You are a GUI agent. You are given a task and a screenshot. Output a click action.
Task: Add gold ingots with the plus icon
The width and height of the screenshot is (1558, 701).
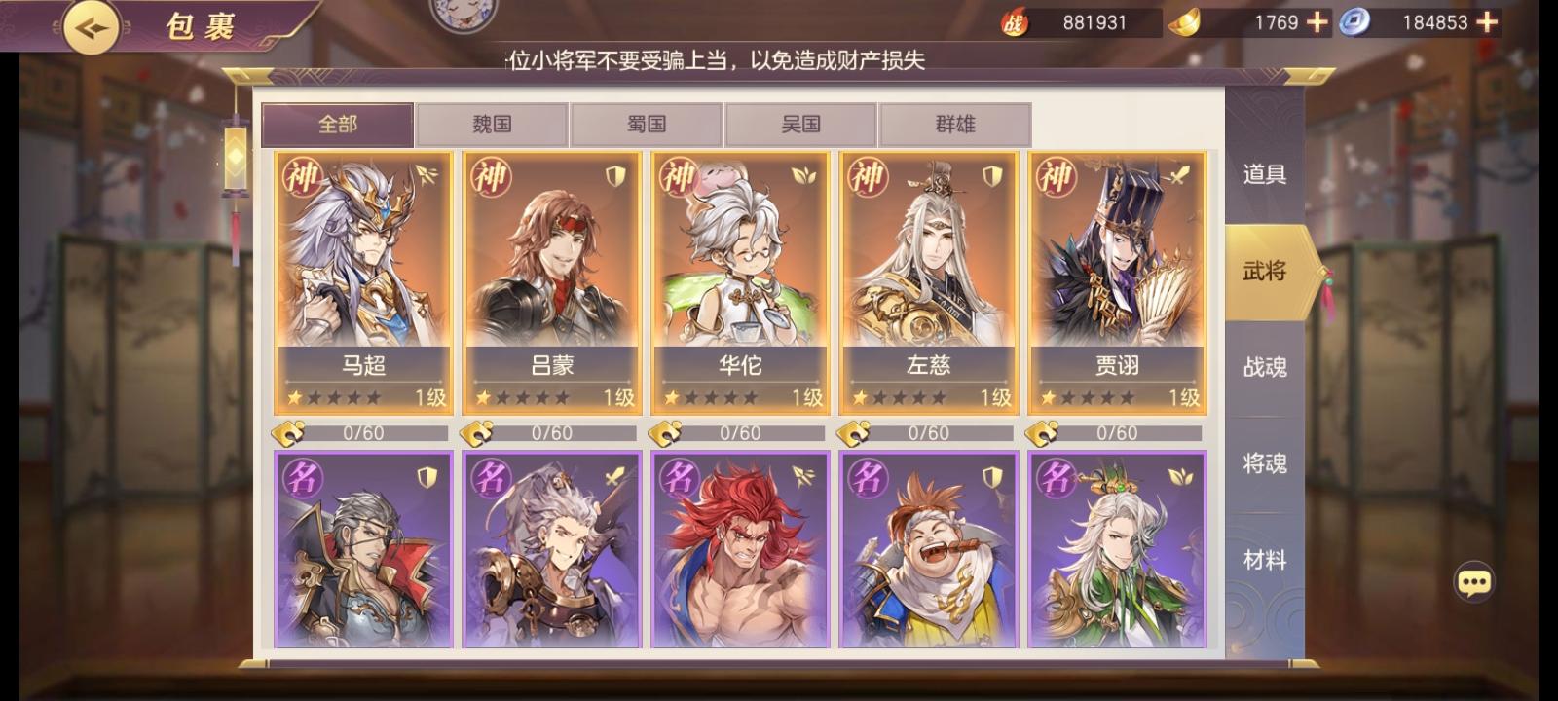[x=1317, y=22]
